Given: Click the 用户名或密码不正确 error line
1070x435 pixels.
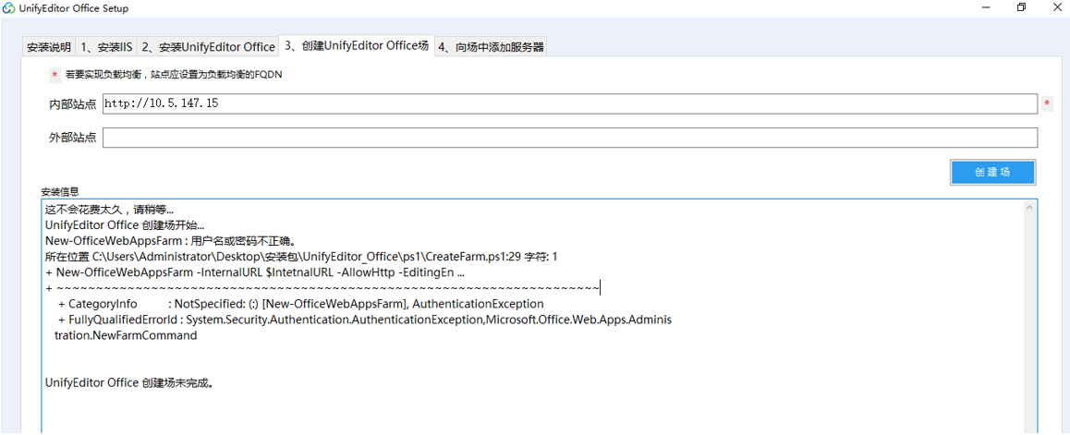Looking at the screenshot, I should (170, 241).
